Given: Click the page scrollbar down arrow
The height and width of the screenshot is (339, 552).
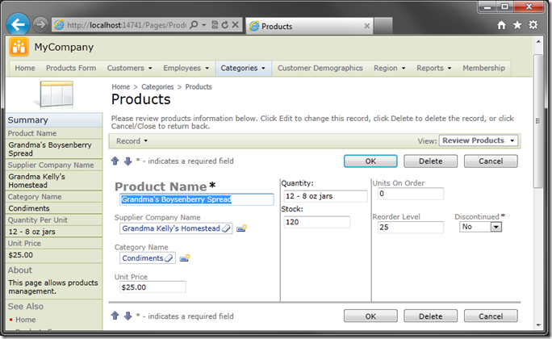Looking at the screenshot, I should tap(538, 325).
